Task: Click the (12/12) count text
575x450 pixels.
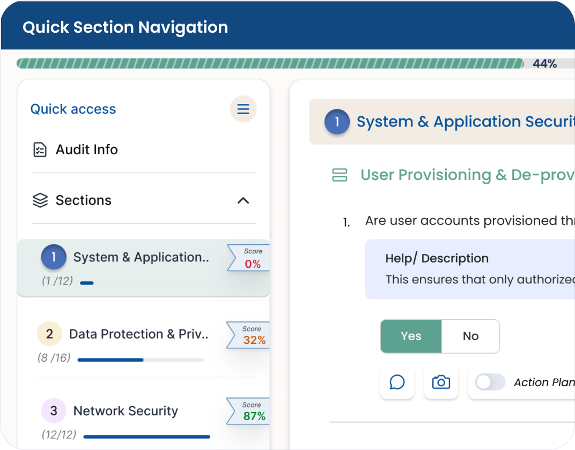Action: pos(59,434)
